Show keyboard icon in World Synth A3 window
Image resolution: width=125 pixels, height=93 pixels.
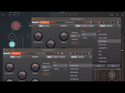point(4,50)
